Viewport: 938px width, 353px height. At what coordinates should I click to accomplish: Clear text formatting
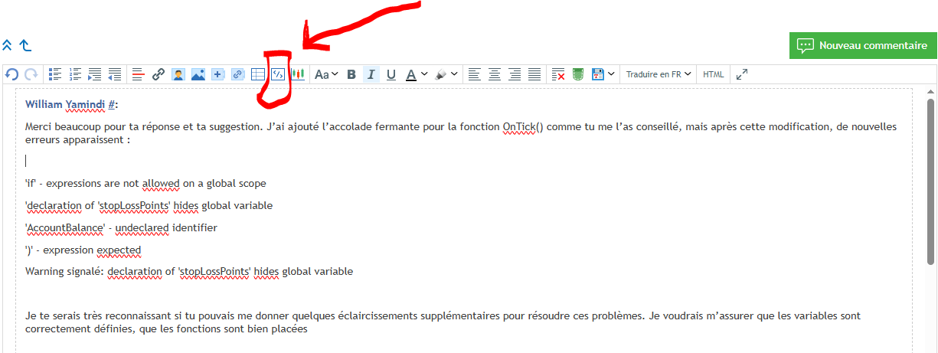(559, 74)
